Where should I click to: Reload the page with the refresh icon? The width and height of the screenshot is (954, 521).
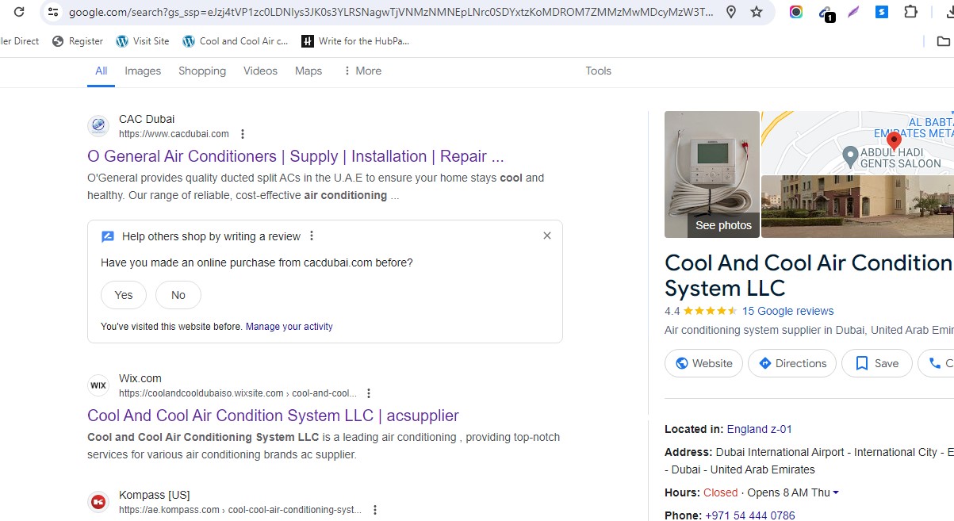click(x=19, y=12)
